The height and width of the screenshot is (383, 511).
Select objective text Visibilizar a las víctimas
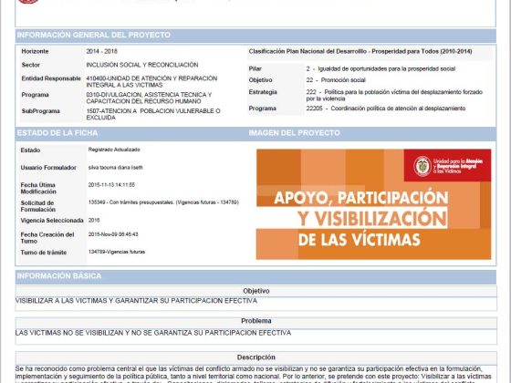pos(136,301)
